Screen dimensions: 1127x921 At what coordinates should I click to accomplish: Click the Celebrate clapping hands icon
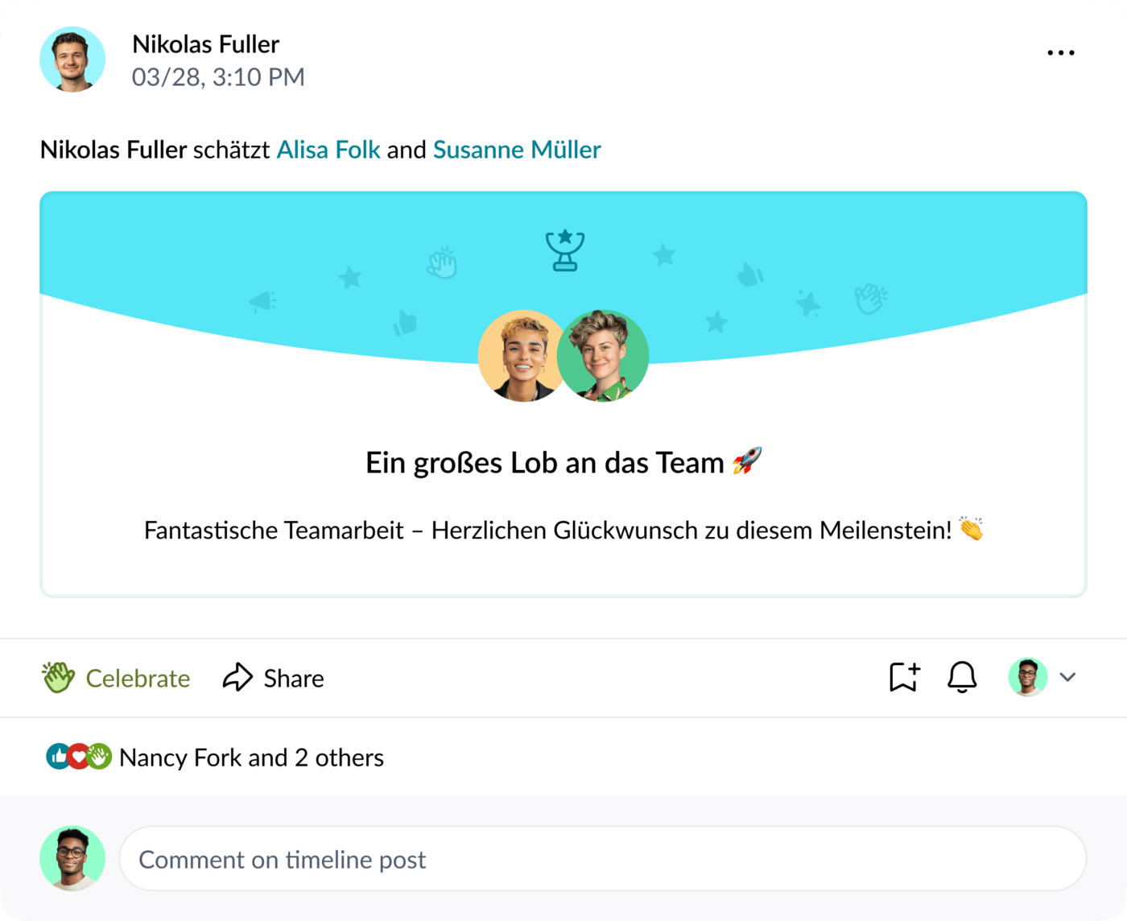pos(58,678)
